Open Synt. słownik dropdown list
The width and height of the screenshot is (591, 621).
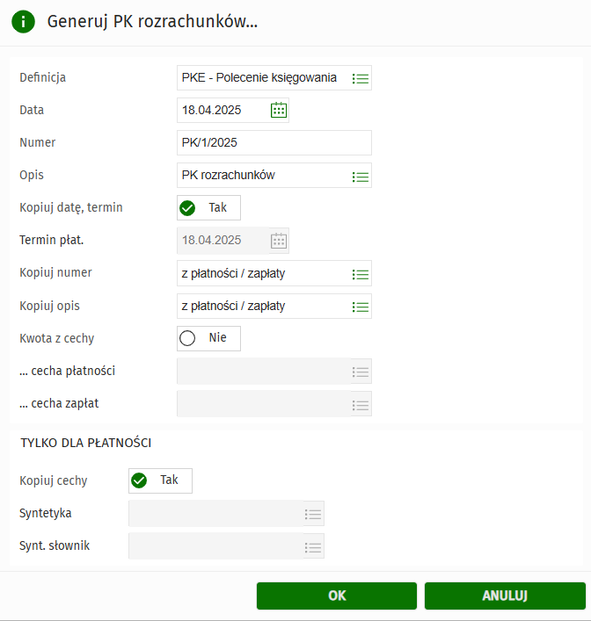point(312,546)
